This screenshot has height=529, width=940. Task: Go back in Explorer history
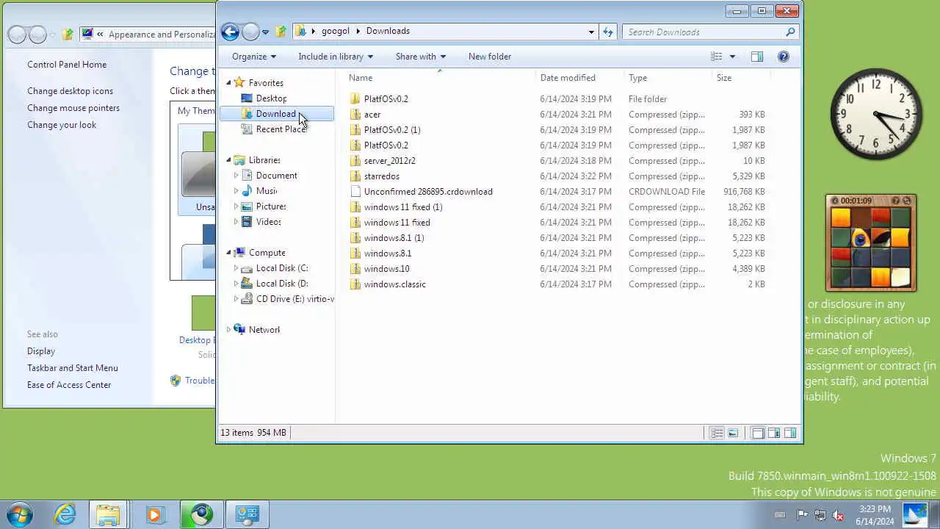click(x=230, y=32)
